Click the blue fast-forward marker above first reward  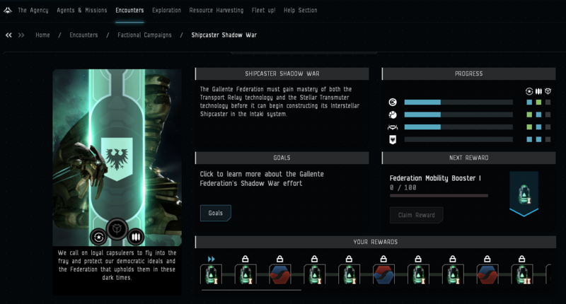[211, 259]
